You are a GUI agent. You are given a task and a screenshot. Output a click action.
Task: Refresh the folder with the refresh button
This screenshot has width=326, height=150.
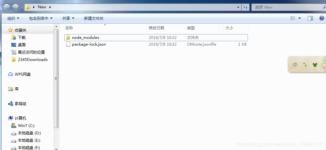tap(245, 7)
